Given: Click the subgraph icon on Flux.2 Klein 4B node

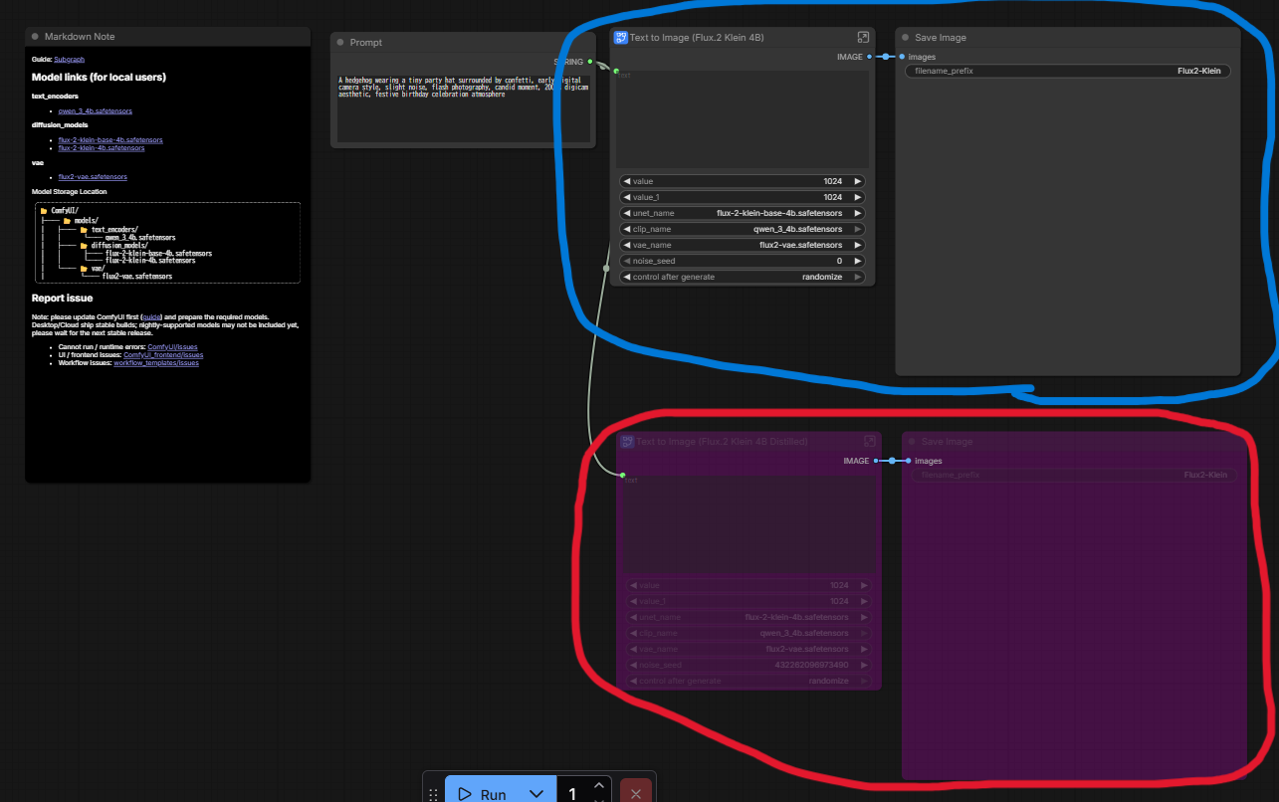Looking at the screenshot, I should click(x=621, y=38).
